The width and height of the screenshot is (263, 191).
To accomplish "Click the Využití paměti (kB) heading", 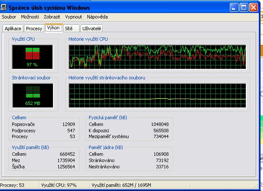I will tap(30, 147).
